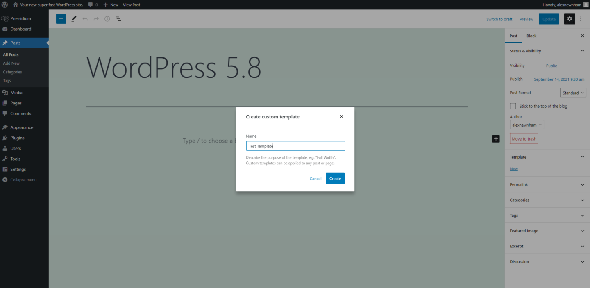The height and width of the screenshot is (288, 590).
Task: Click the Type / to choose block placeholder
Action: point(209,141)
